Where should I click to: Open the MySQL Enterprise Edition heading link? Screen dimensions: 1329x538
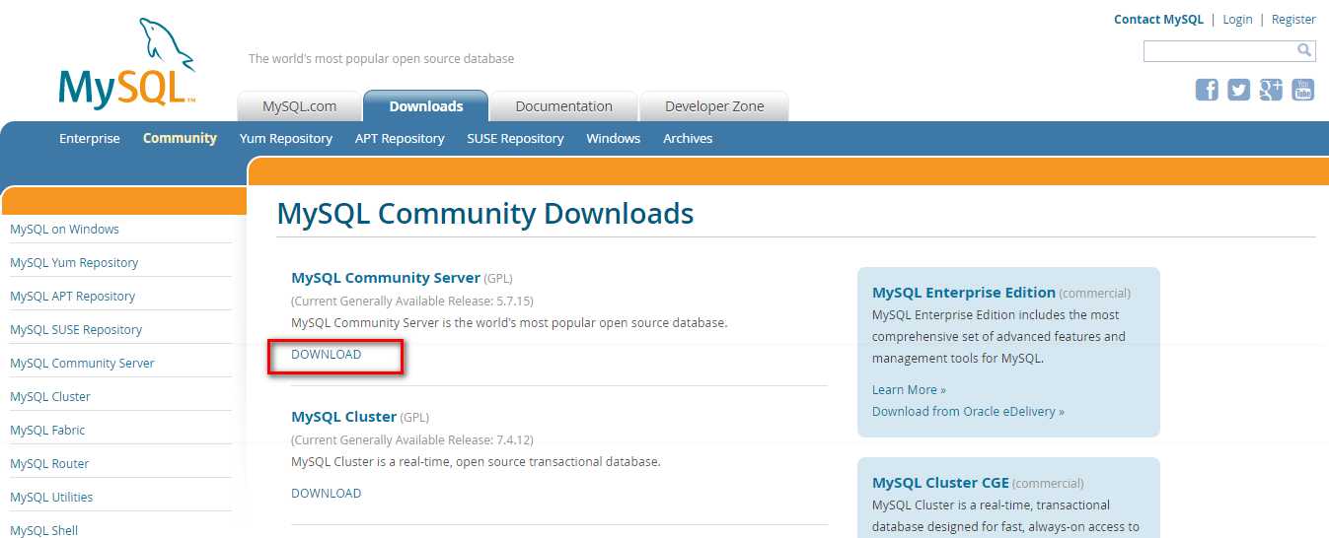point(964,293)
